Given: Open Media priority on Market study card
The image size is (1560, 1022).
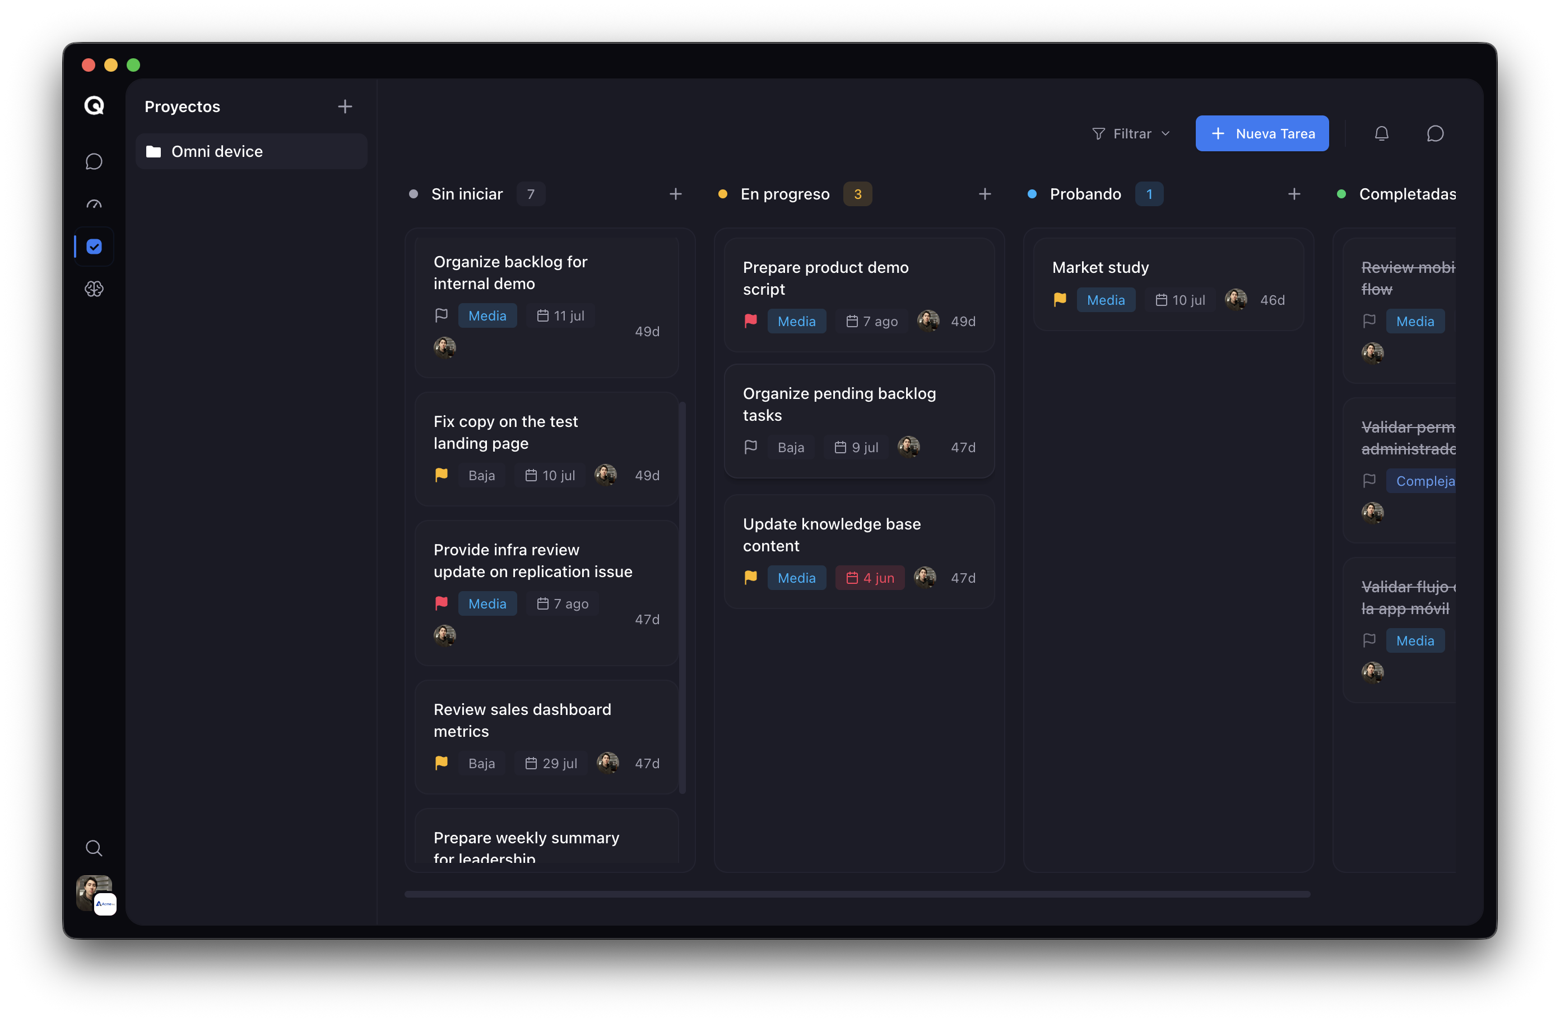Looking at the screenshot, I should pos(1106,300).
